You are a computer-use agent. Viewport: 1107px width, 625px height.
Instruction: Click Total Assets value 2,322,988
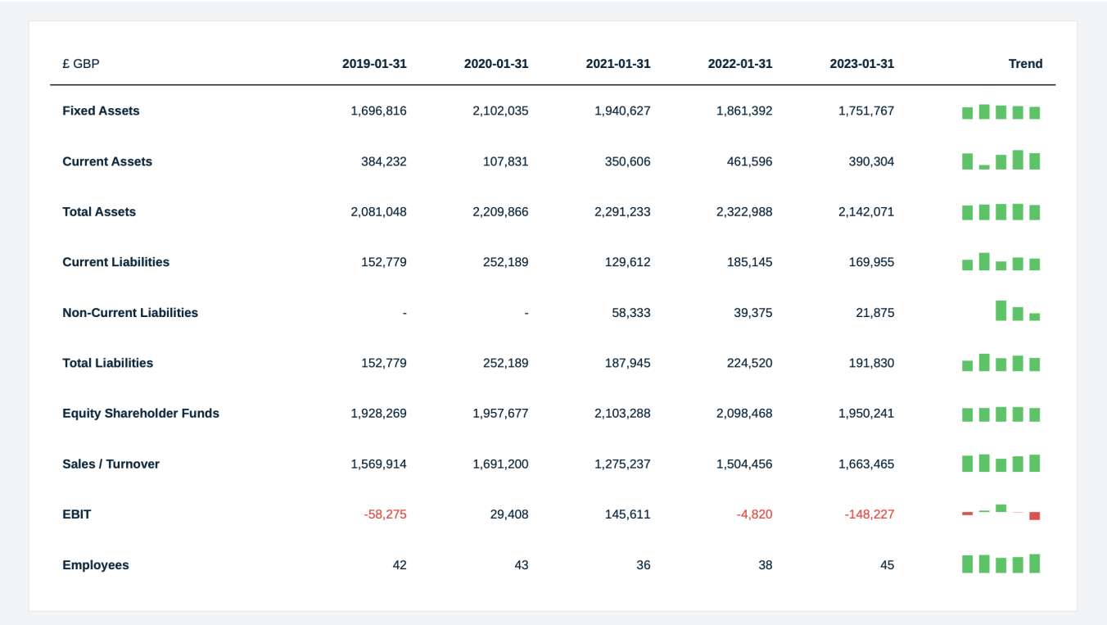coord(744,211)
